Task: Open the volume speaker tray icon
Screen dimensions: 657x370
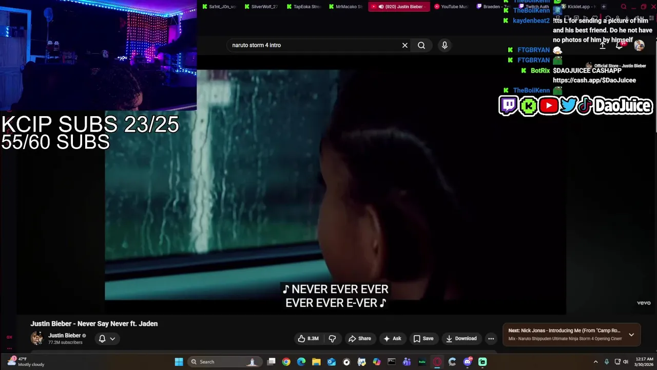Action: click(x=625, y=362)
